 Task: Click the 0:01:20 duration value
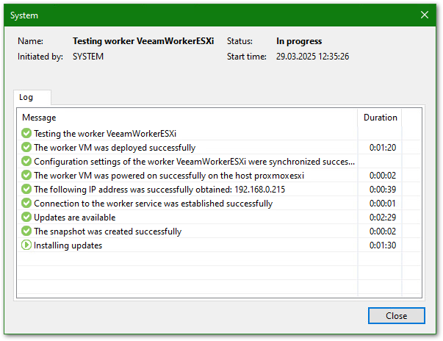point(382,148)
